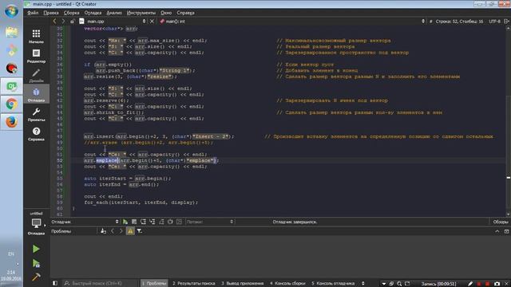
Task: Open the Анализ menu
Action: [114, 13]
